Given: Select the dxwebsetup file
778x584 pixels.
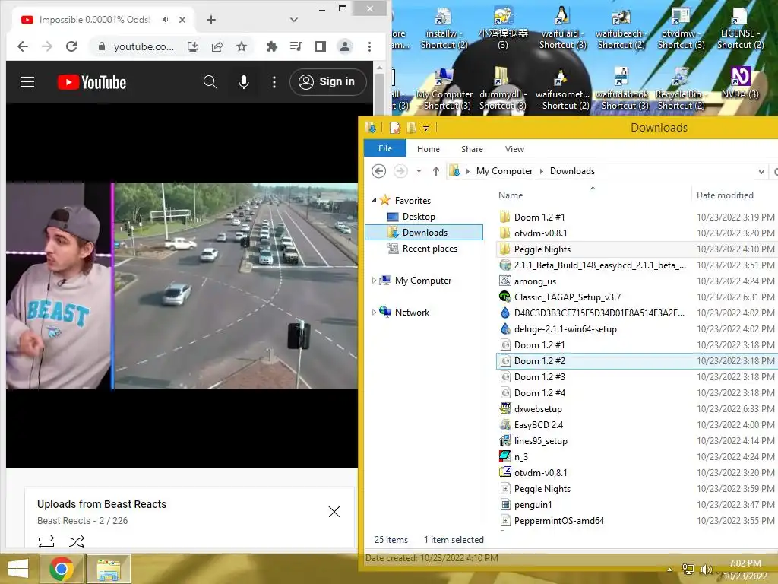Looking at the screenshot, I should click(538, 408).
